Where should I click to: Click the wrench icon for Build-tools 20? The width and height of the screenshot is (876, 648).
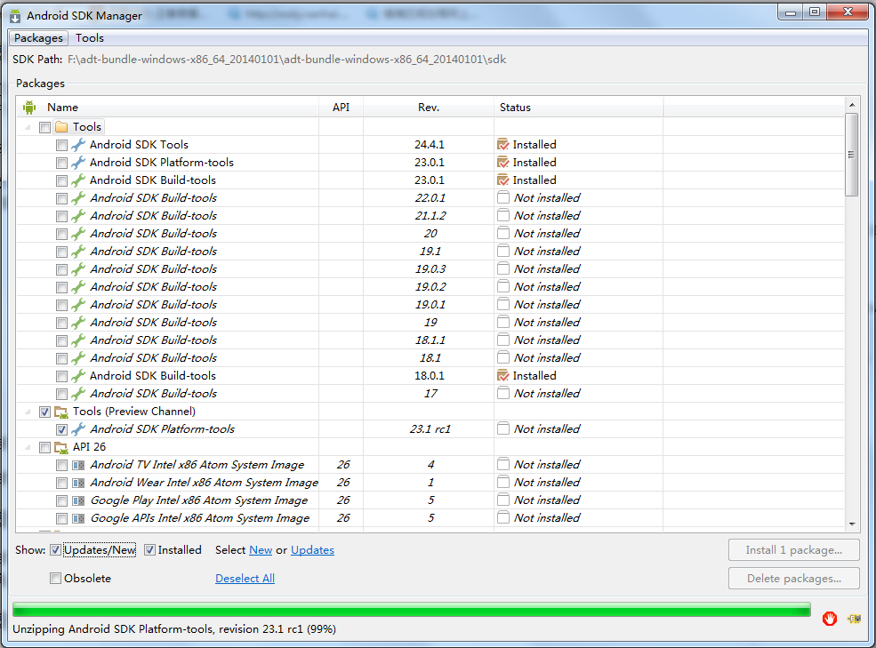tap(78, 234)
